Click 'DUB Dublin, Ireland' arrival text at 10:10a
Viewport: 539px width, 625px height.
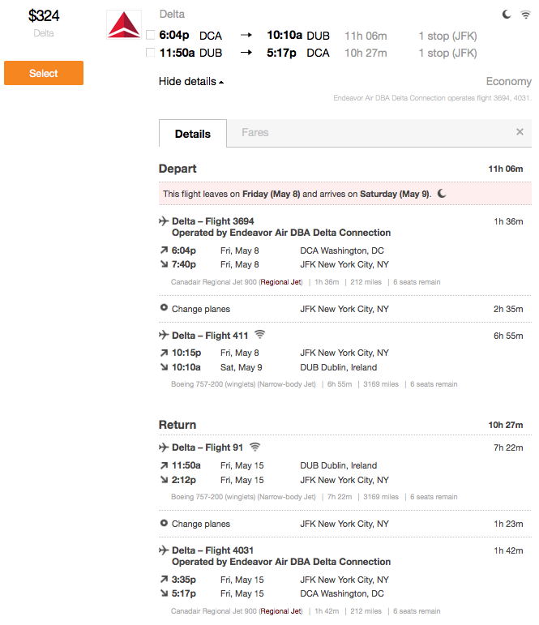339,367
